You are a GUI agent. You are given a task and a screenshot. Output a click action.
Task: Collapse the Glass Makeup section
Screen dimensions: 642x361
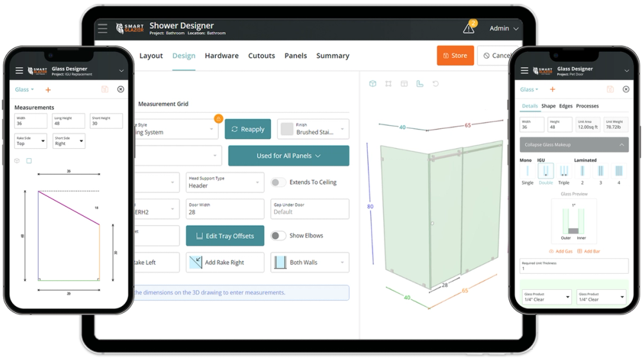pos(574,145)
